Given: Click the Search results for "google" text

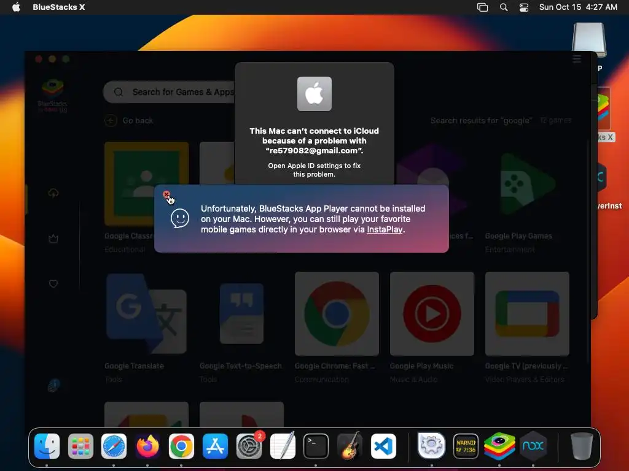Looking at the screenshot, I should click(482, 121).
